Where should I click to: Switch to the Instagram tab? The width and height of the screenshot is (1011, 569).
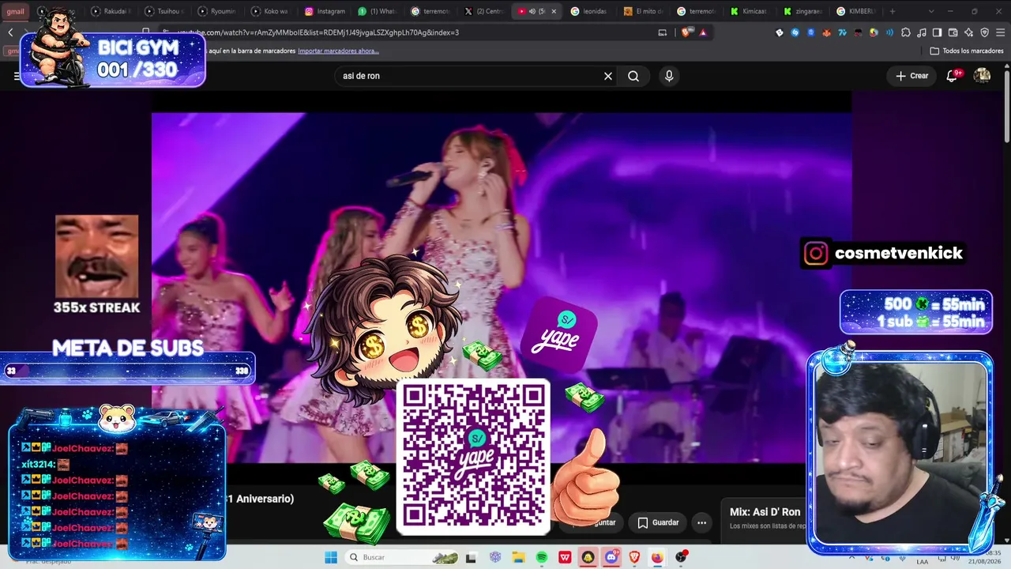[325, 11]
